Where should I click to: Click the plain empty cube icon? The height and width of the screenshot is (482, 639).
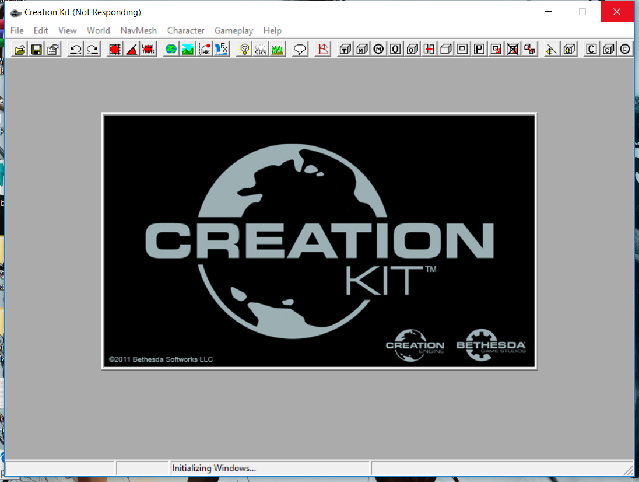(x=446, y=50)
